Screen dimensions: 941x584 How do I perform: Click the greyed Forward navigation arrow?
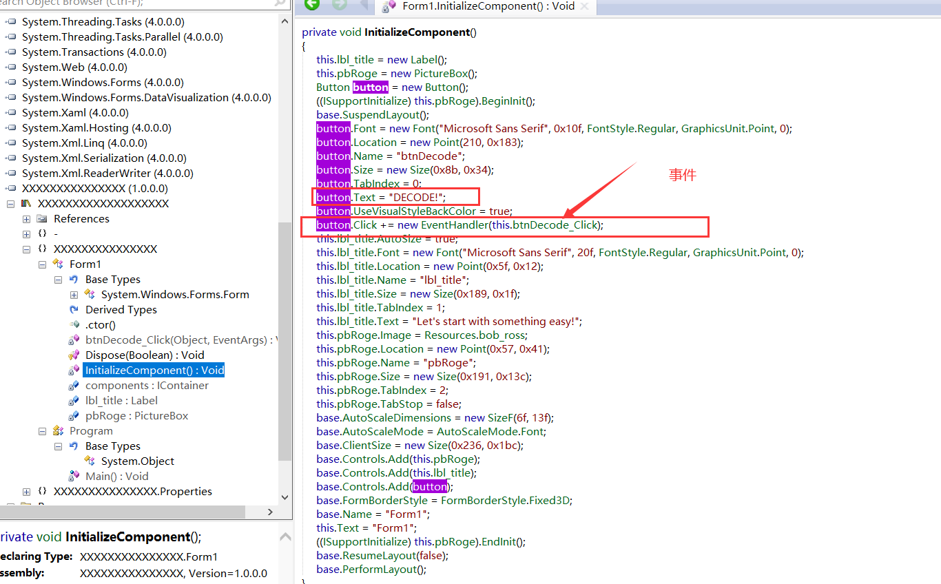pos(339,6)
